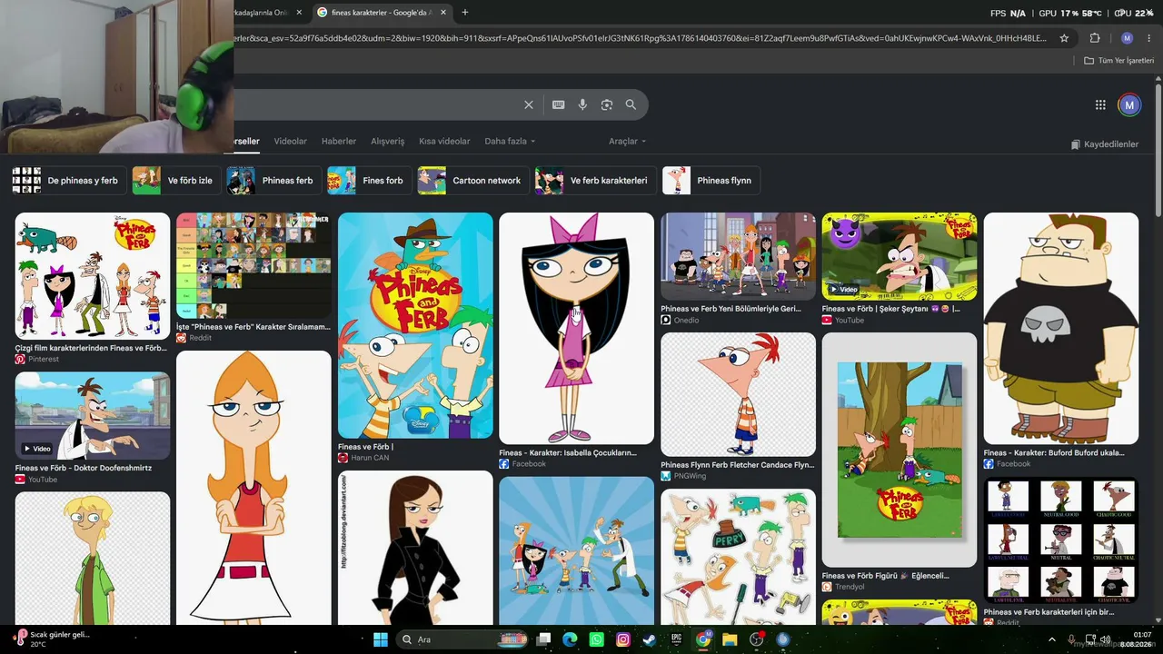Search by image with Google Lens
Screen dimensions: 1163x654
pos(607,104)
